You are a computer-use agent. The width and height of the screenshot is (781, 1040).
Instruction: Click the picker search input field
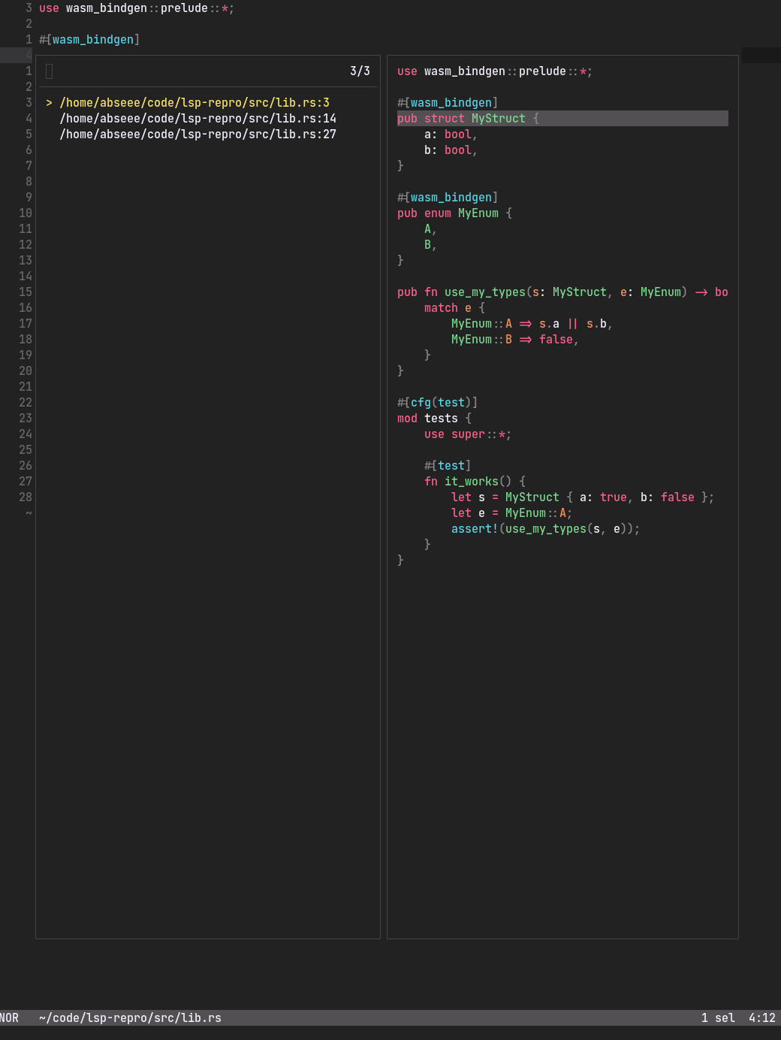pyautogui.click(x=194, y=71)
